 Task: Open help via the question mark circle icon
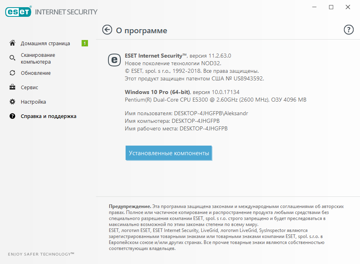pyautogui.click(x=348, y=30)
